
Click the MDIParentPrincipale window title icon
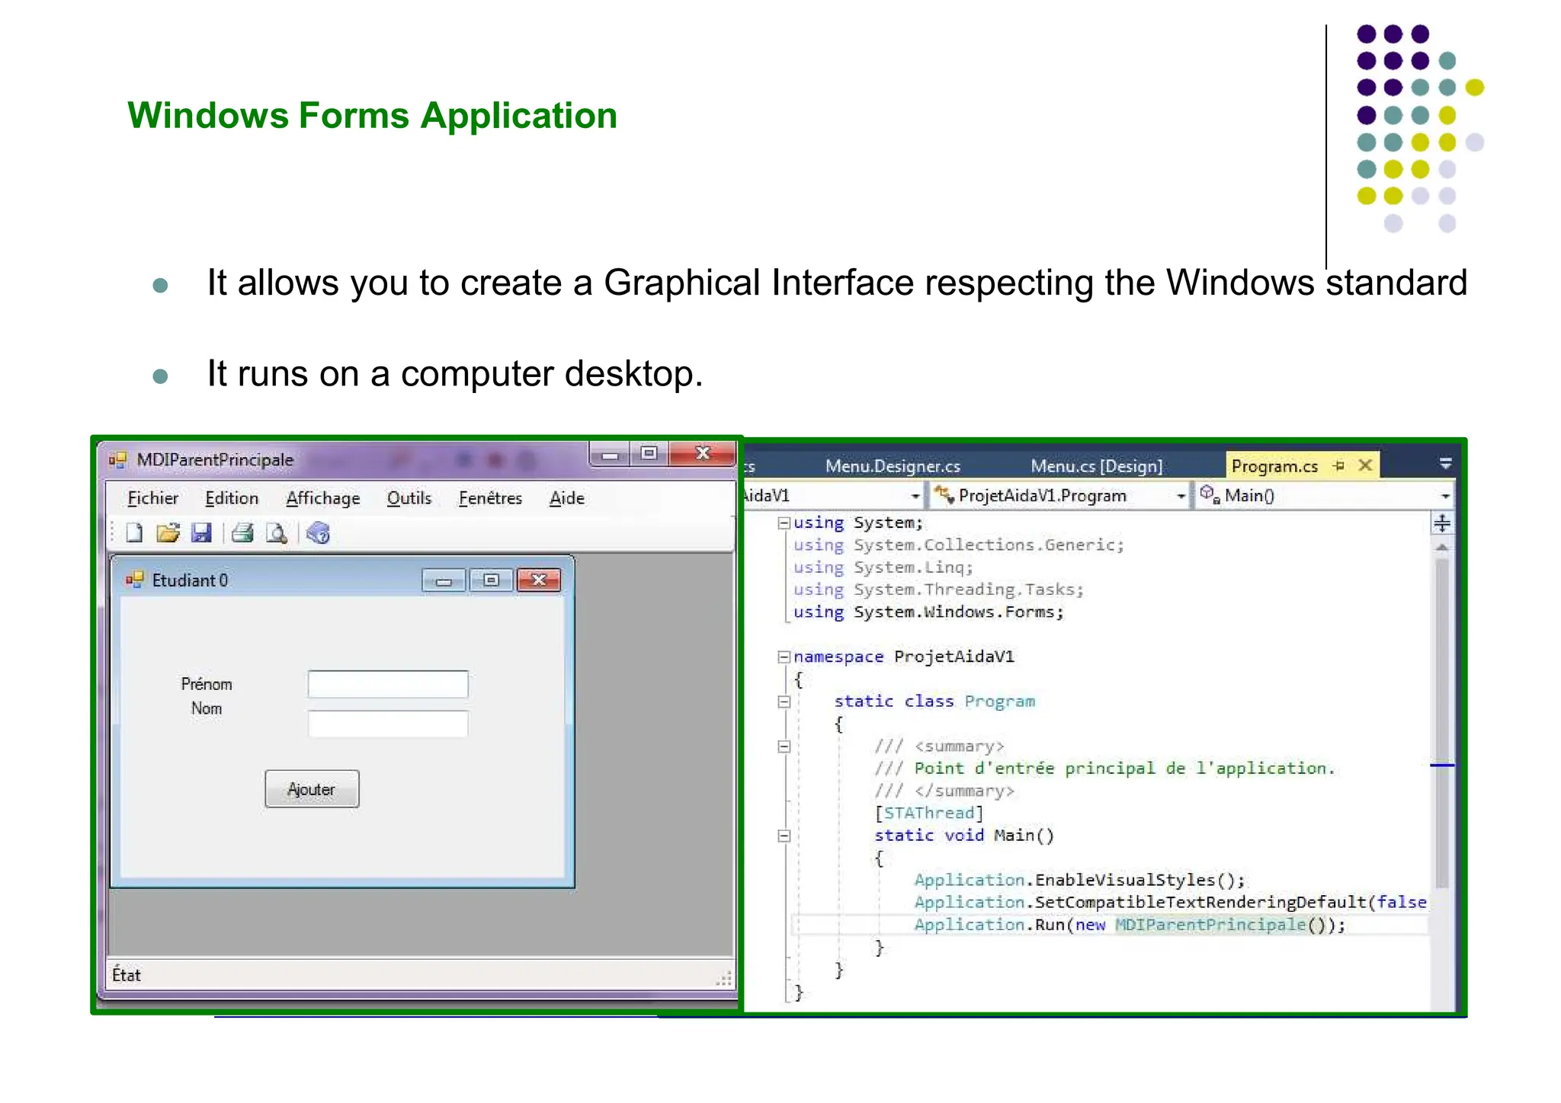pos(117,459)
